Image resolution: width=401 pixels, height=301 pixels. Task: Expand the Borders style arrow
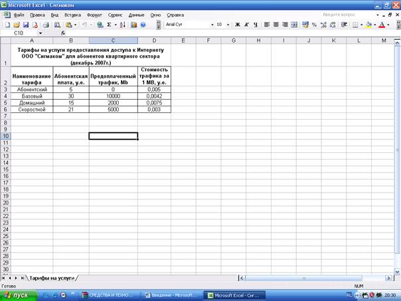(x=361, y=25)
